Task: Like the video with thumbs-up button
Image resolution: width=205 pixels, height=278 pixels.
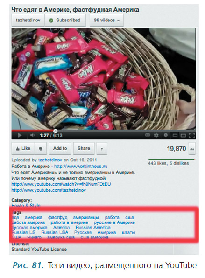Action: click(x=23, y=149)
